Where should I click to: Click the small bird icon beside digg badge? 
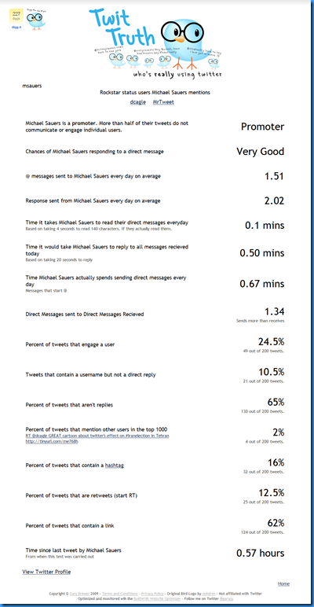click(x=36, y=20)
